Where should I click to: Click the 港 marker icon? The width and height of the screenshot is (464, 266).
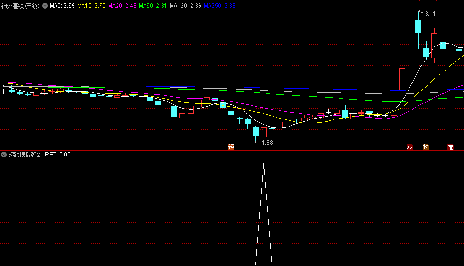click(450, 147)
